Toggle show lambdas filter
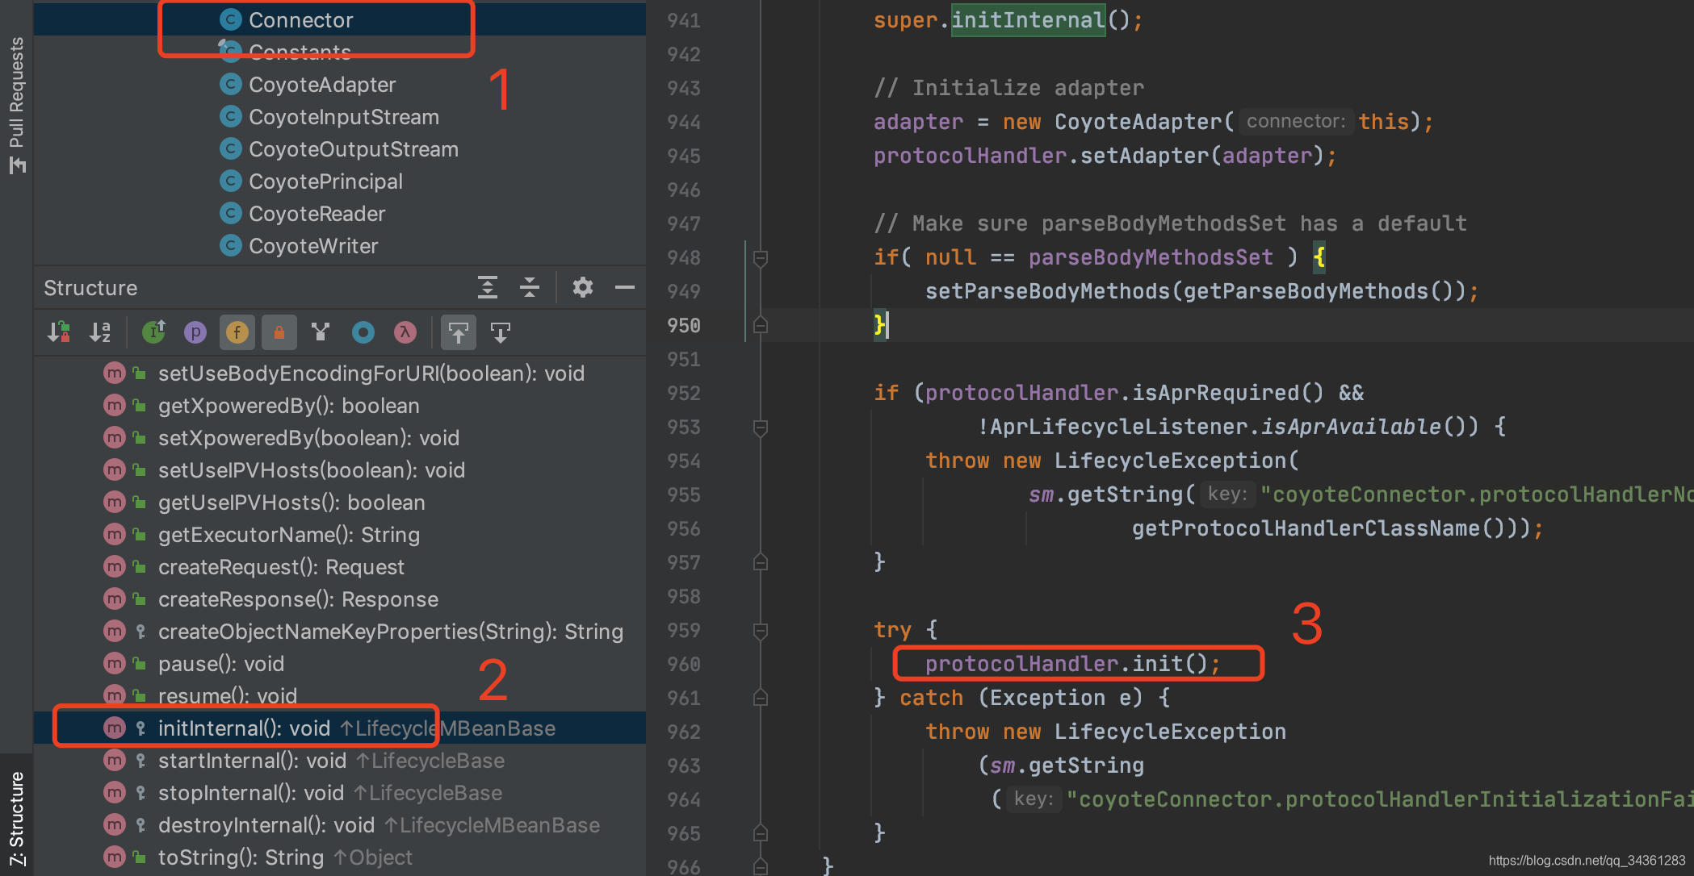Image resolution: width=1694 pixels, height=876 pixels. [405, 332]
